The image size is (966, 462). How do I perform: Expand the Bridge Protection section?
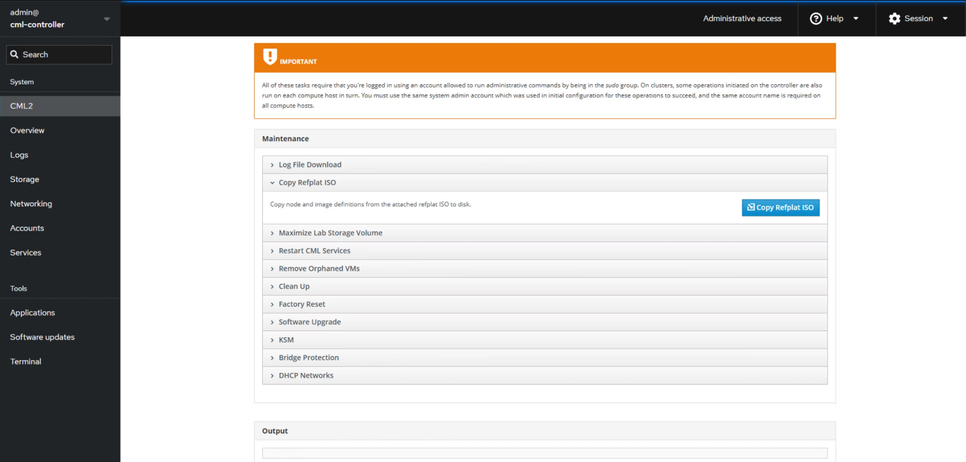(544, 358)
